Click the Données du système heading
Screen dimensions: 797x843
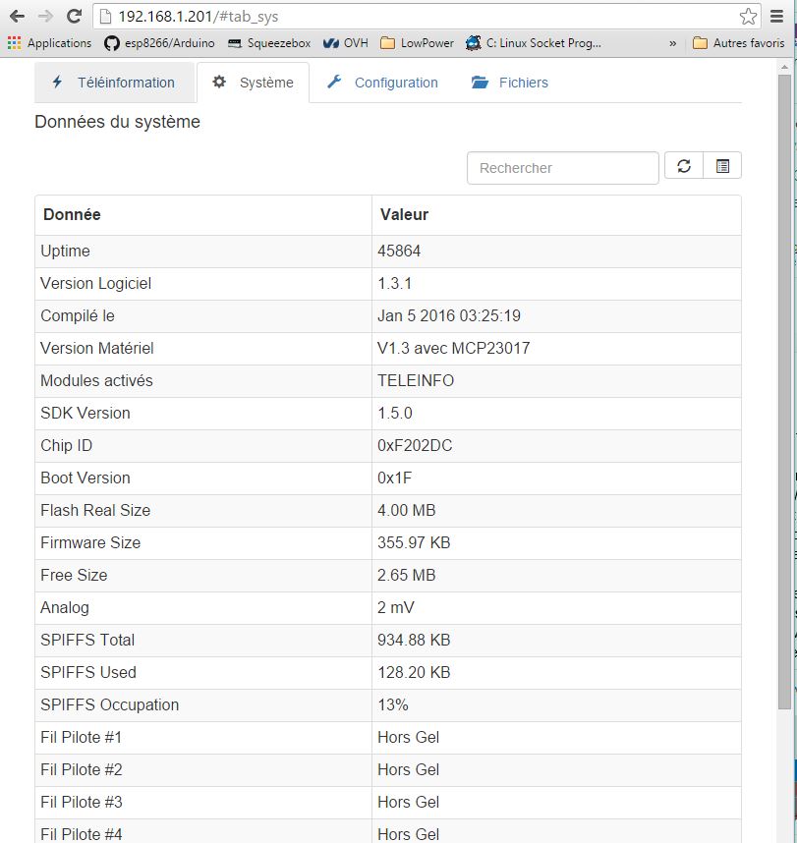[x=117, y=122]
